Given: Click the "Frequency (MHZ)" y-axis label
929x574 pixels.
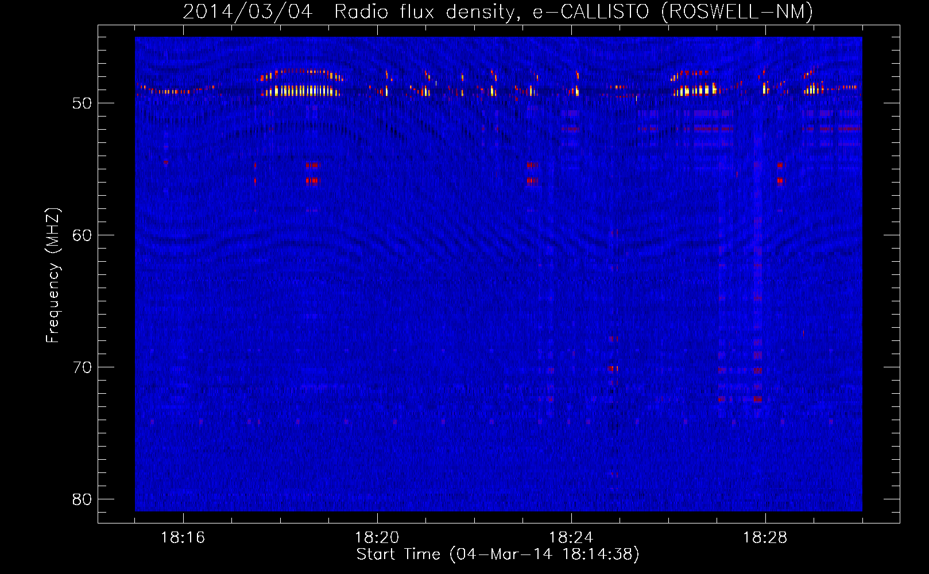Looking at the screenshot, I should (x=53, y=276).
